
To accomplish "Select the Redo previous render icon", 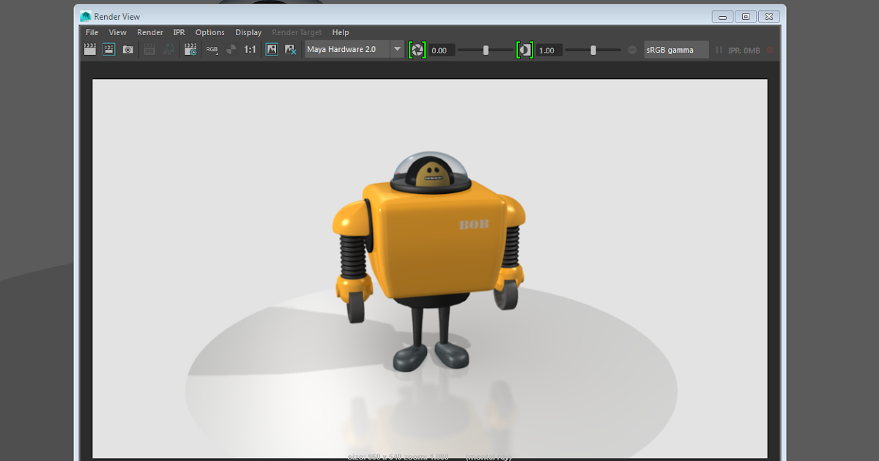I will pos(108,49).
